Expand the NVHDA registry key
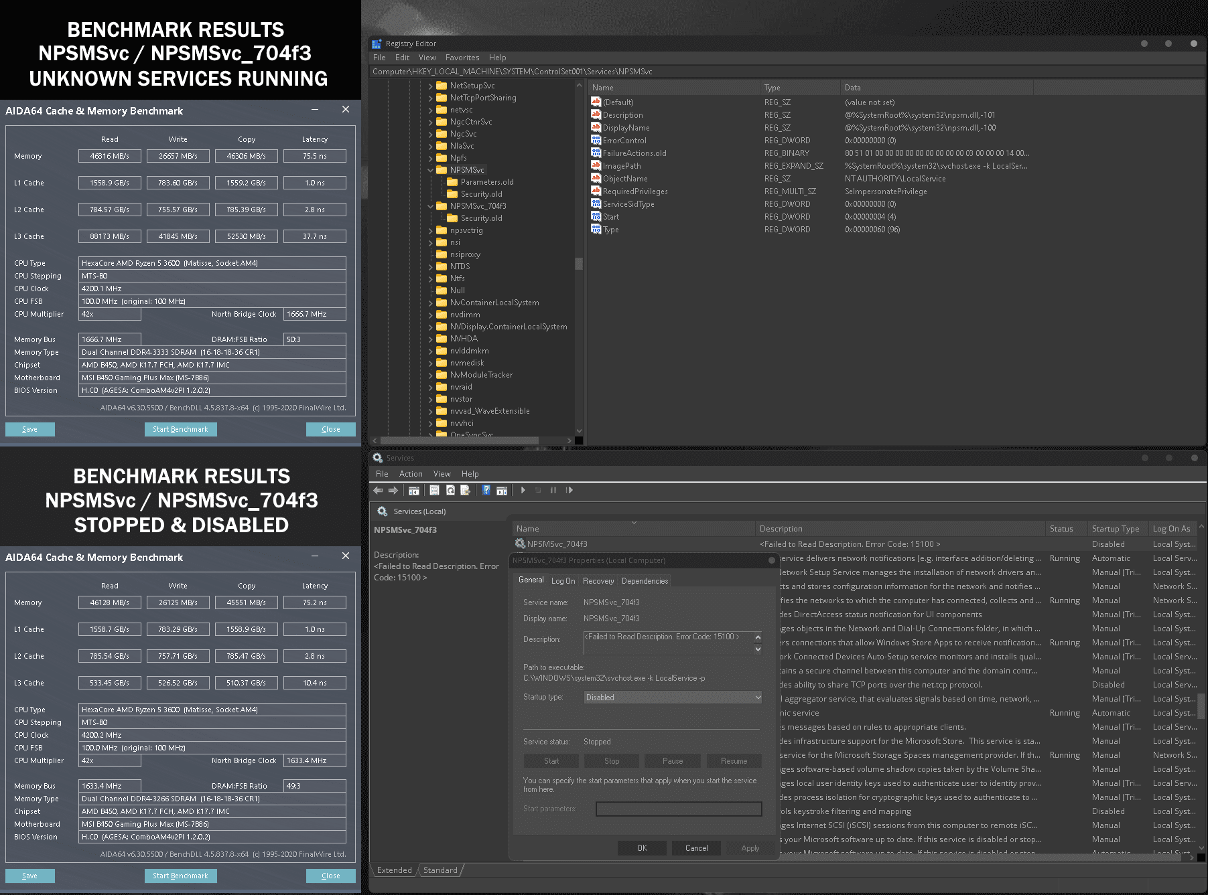The height and width of the screenshot is (895, 1208). pos(431,339)
